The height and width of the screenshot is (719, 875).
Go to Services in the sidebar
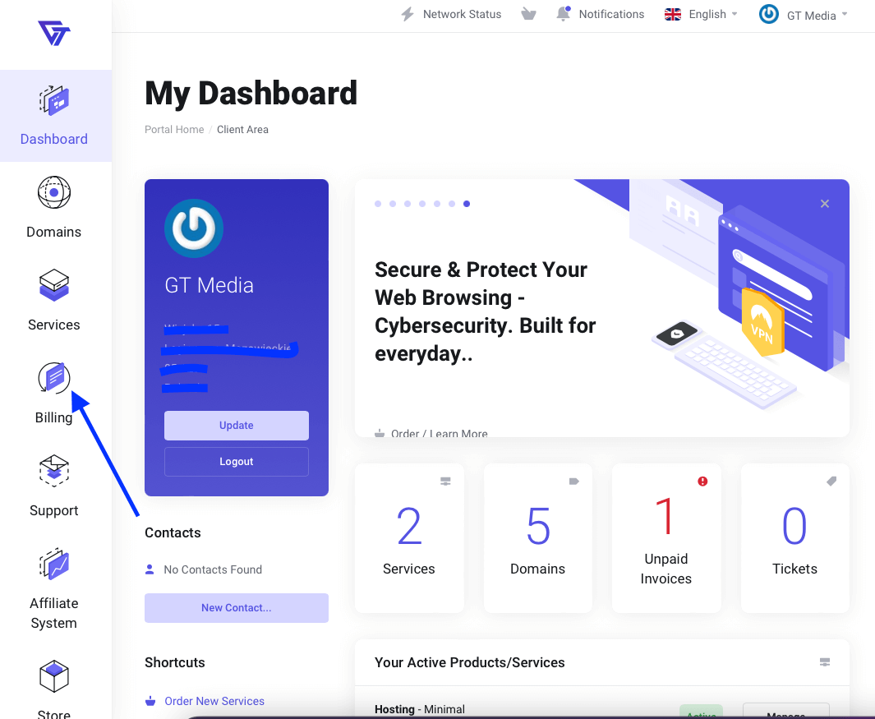54,325
